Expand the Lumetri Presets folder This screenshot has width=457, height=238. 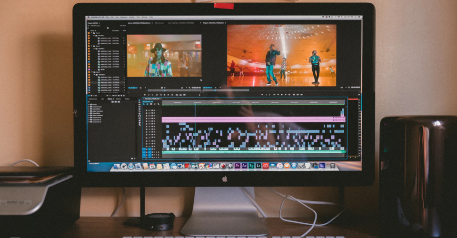(x=89, y=107)
